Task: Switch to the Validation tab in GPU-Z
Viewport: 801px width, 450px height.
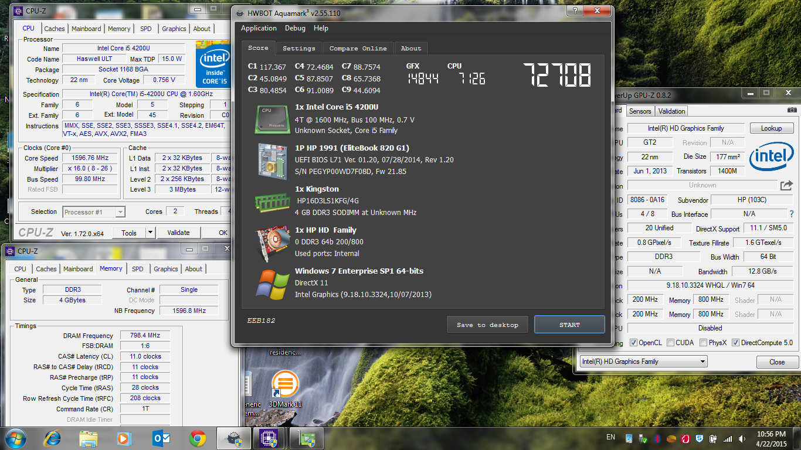Action: click(x=671, y=111)
